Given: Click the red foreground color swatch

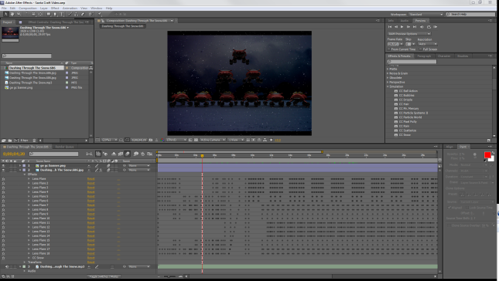Looking at the screenshot, I should click(487, 155).
